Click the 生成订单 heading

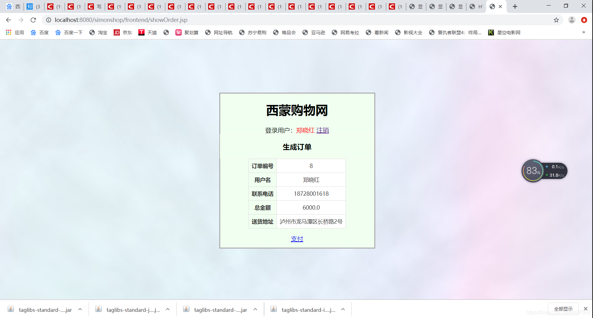point(297,147)
